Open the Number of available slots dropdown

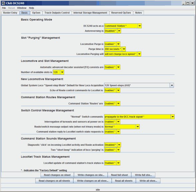(x=59, y=72)
